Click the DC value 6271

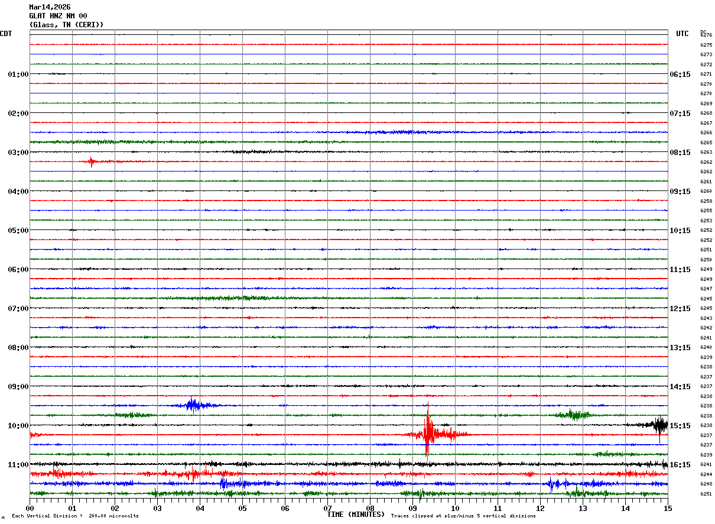pyautogui.click(x=706, y=75)
